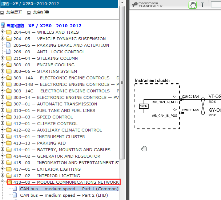
Task: Open 206—05 Parking Brake and Actuation document
Action: [61, 45]
